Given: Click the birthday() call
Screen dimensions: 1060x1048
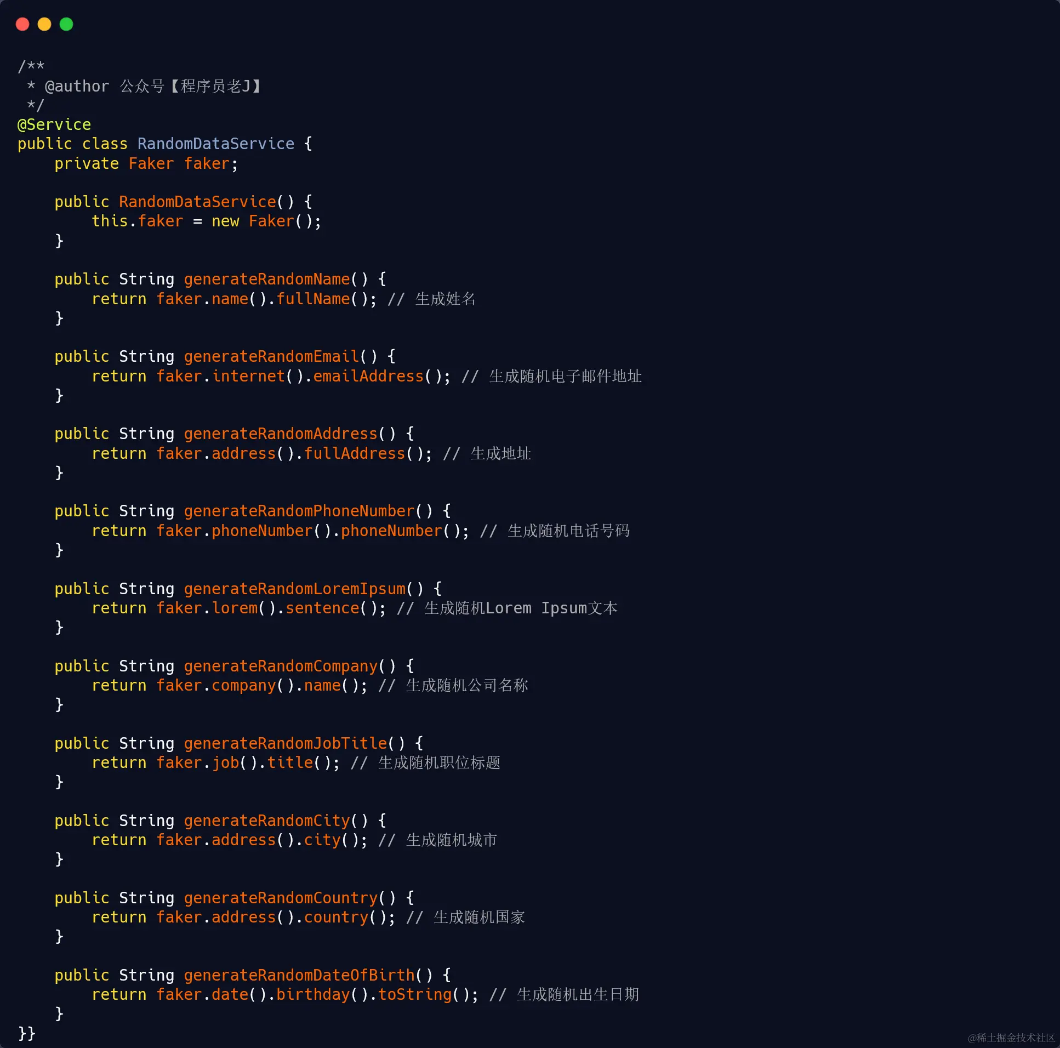Looking at the screenshot, I should 322,995.
